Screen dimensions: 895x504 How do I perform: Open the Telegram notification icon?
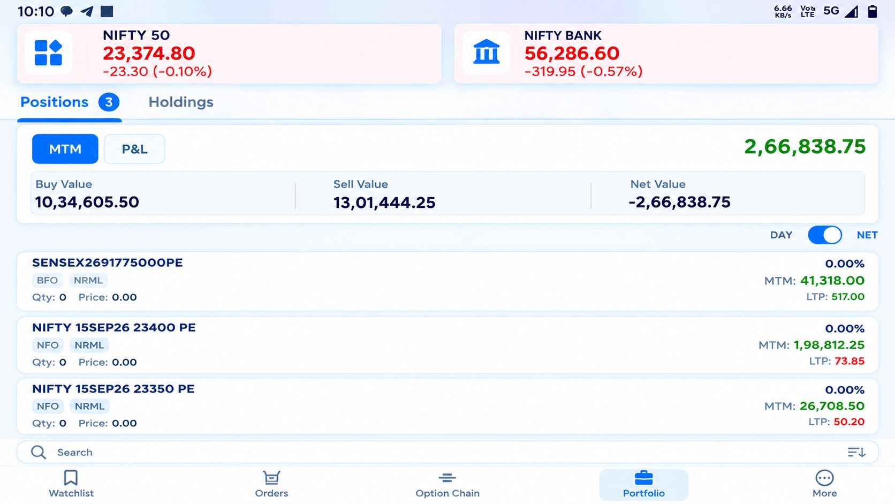point(87,11)
